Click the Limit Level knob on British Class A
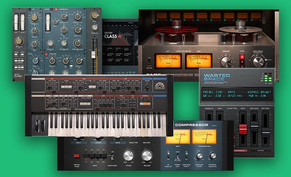This screenshot has height=177, width=291. click(50, 43)
